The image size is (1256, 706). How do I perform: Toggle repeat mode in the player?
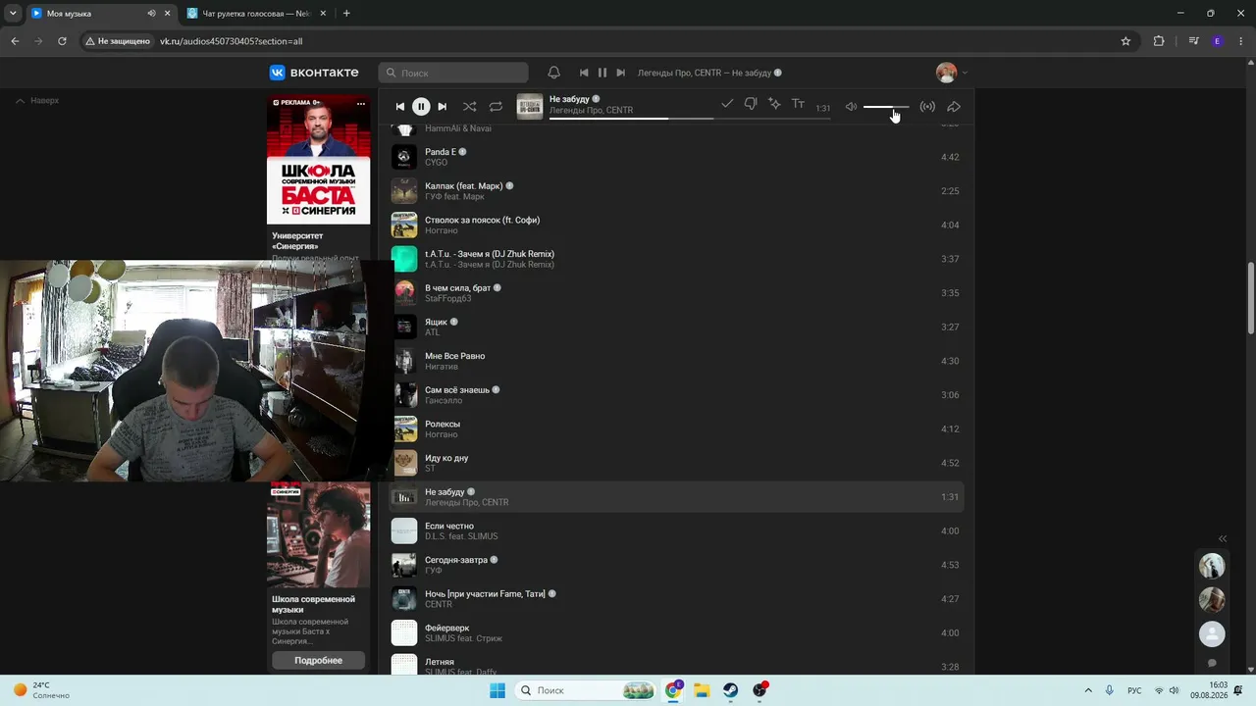click(x=496, y=106)
